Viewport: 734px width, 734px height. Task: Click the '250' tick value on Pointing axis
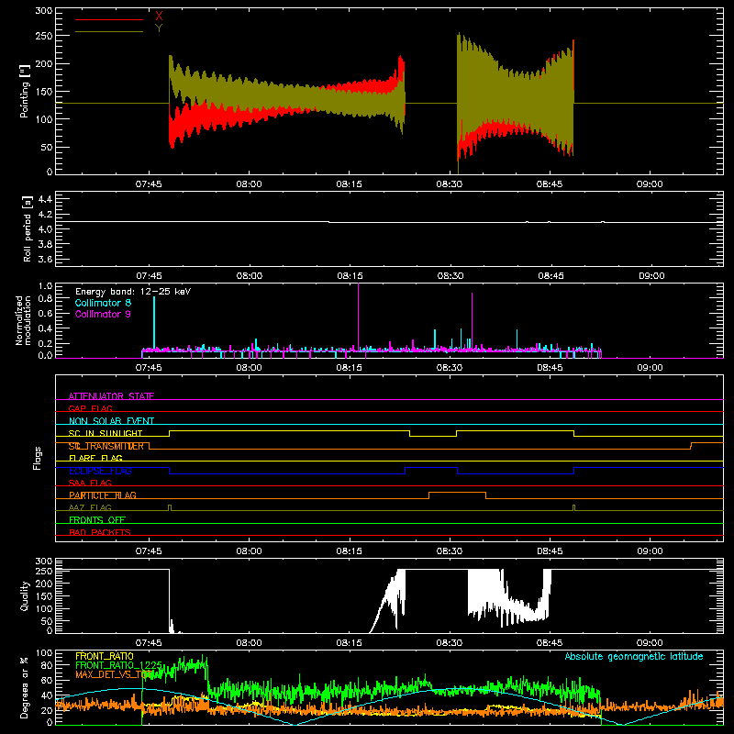44,36
